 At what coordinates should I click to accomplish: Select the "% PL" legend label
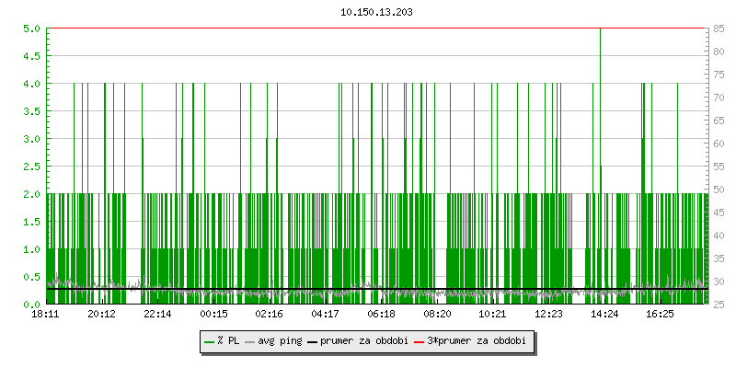coord(228,341)
